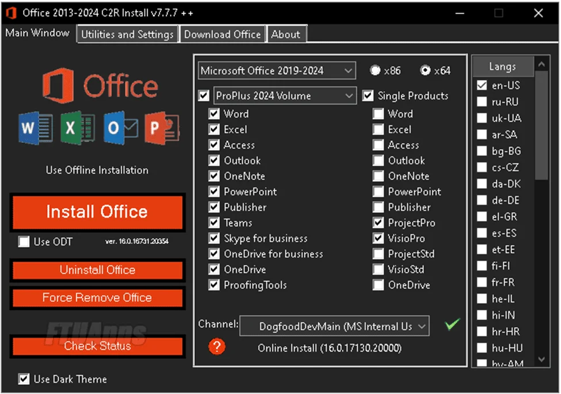Minimize the C2R Install window

[460, 13]
